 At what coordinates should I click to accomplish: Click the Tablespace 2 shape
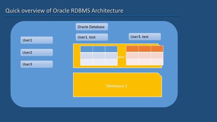coord(118,85)
